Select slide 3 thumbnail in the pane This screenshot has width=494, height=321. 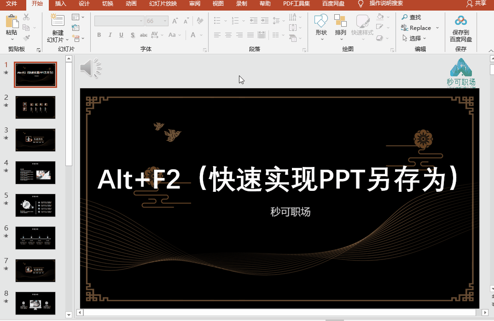click(x=35, y=140)
